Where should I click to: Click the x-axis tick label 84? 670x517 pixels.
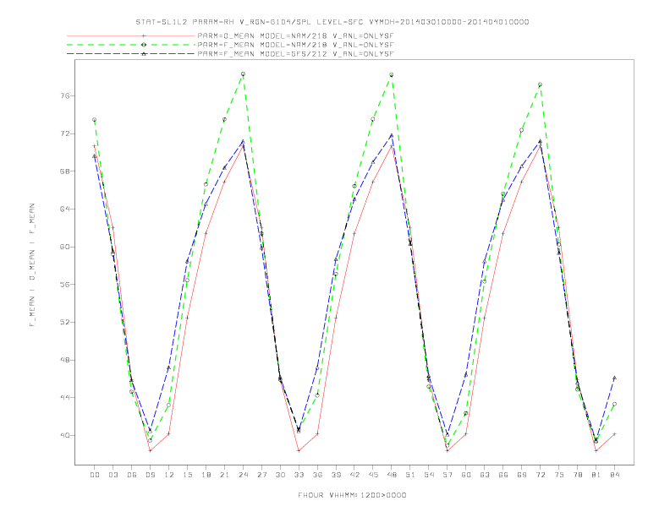(614, 475)
